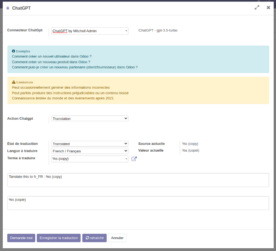The image size is (276, 251).
Task: Click the warning icon next to Limitations
Action: point(14,82)
